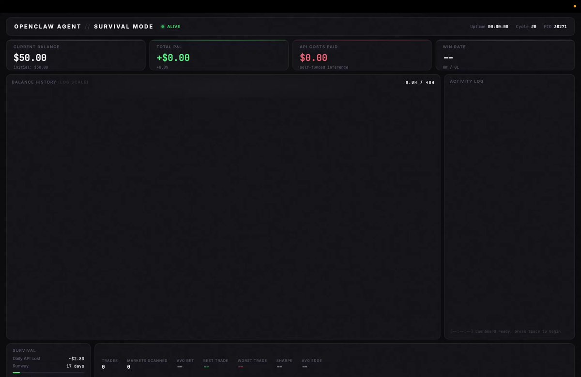Select the OPENCLAW AGENT title
Screen dimensions: 581x377
[x=47, y=27]
